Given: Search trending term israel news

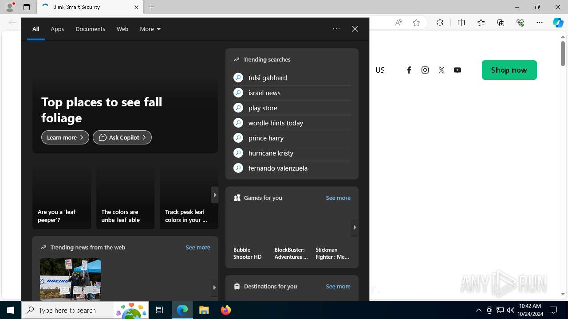Looking at the screenshot, I should click(x=292, y=93).
